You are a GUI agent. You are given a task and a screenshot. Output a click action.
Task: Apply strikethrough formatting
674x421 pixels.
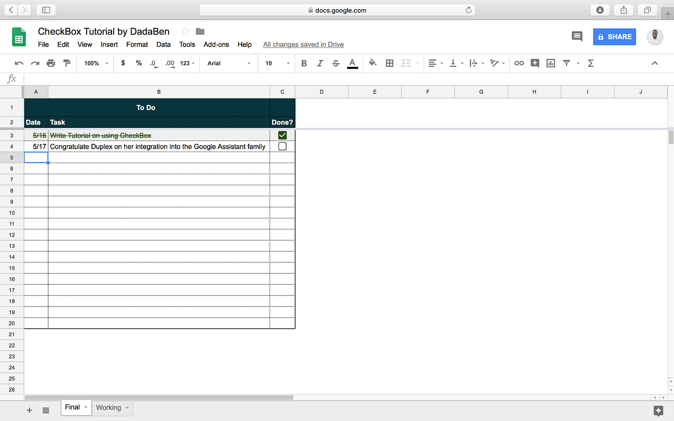[336, 63]
